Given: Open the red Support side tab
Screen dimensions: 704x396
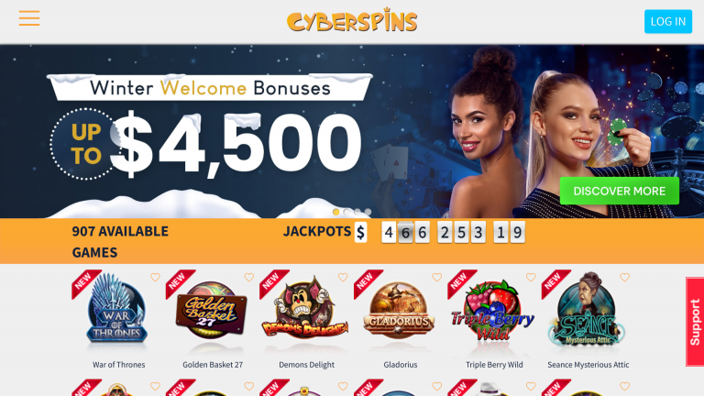Looking at the screenshot, I should pyautogui.click(x=695, y=322).
